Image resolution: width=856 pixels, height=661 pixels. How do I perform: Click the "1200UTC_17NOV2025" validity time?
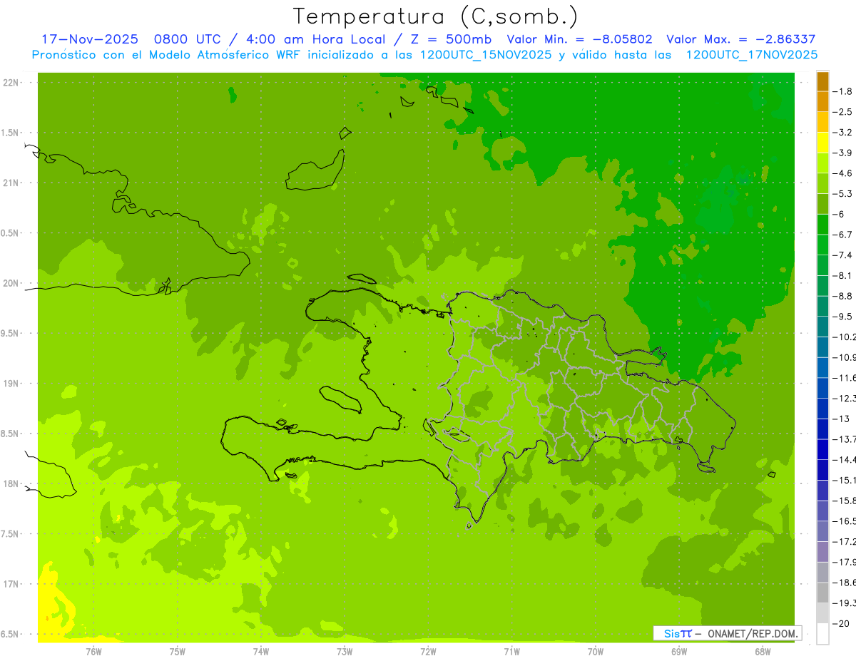click(751, 55)
